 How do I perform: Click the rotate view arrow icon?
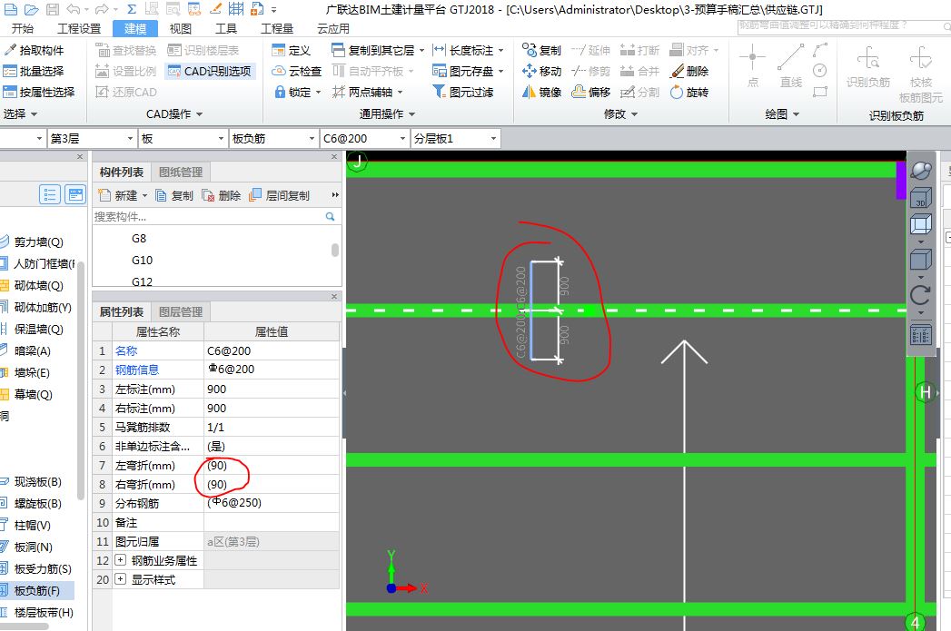pos(921,295)
